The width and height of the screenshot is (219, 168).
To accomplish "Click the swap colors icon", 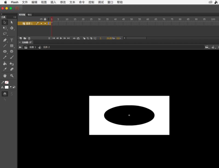I will 14,87.
